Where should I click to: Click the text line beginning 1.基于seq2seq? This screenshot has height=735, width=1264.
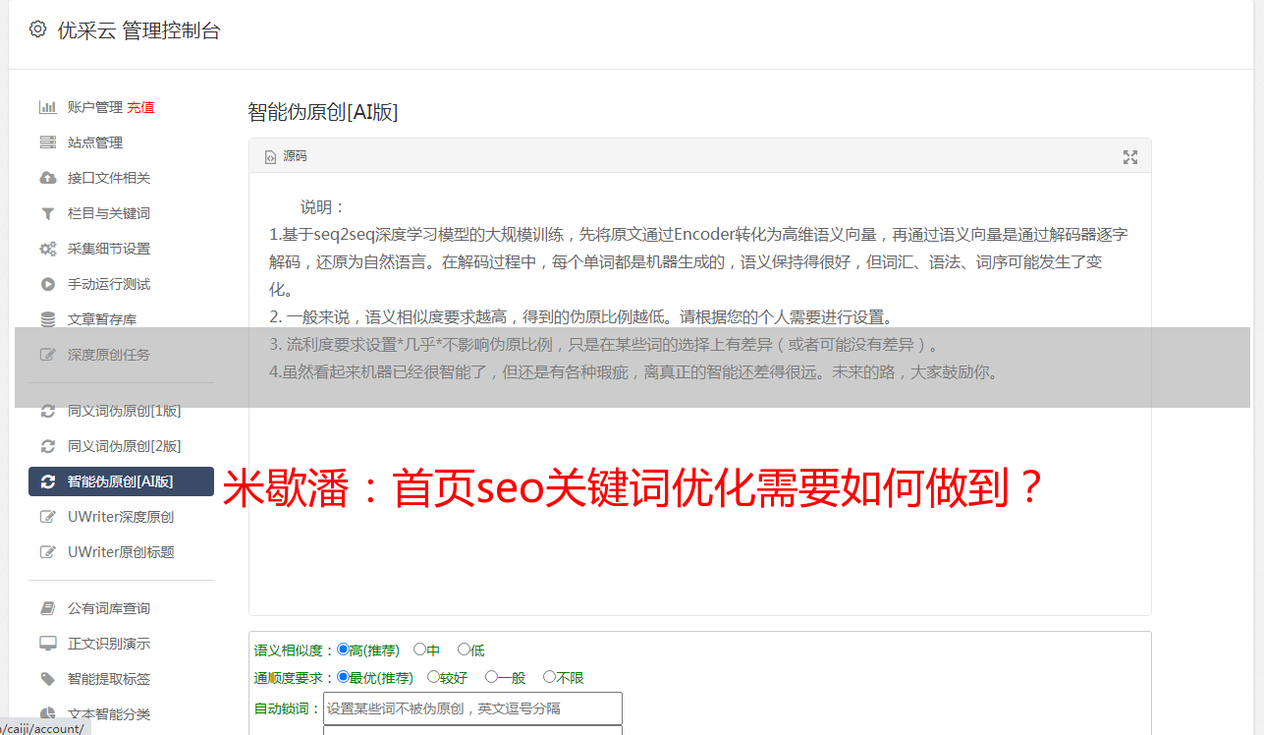click(698, 235)
